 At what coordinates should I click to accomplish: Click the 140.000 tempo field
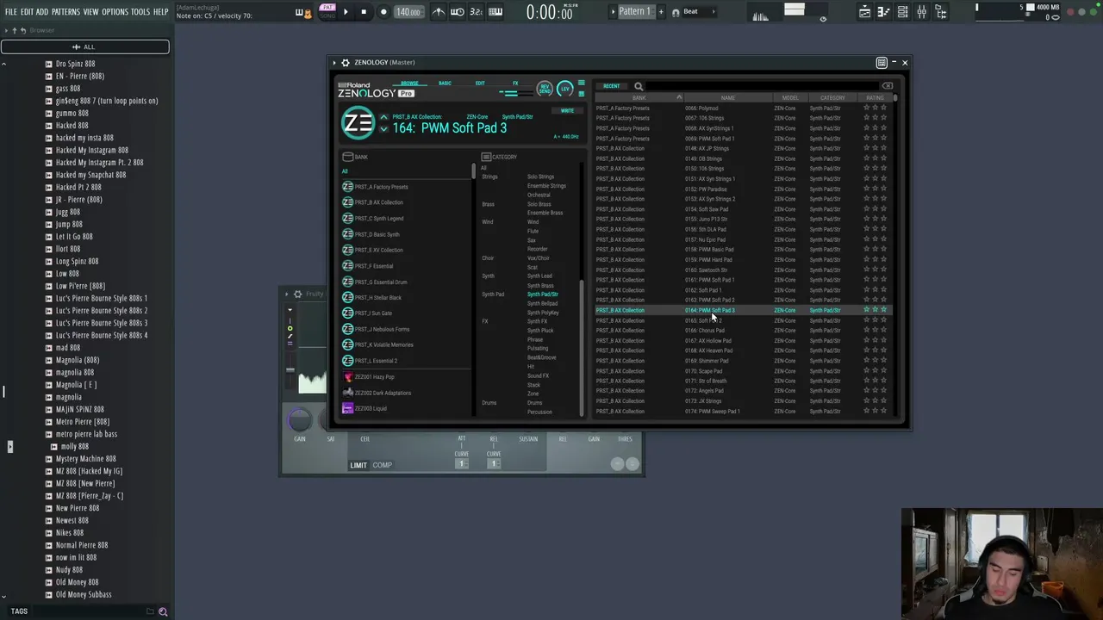pyautogui.click(x=408, y=12)
